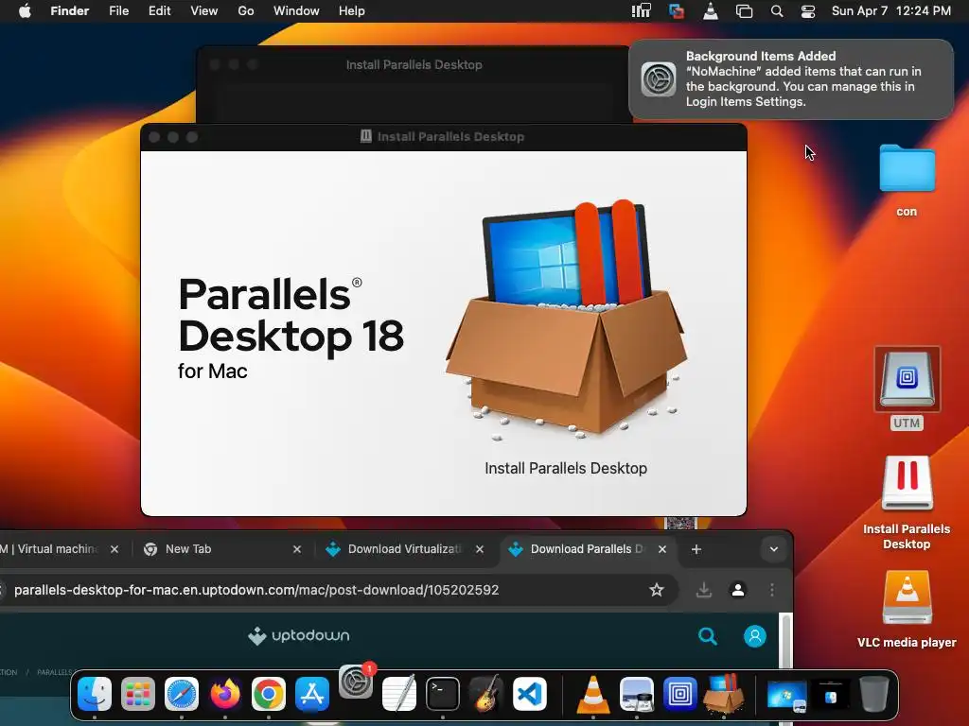Open Launchpad from the Dock
Image resolution: width=969 pixels, height=726 pixels.
(x=138, y=694)
